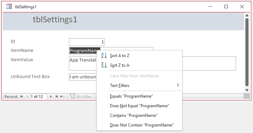Click the vertical scrollbar down arrow
This screenshot has height=133, width=253.
tap(247, 90)
